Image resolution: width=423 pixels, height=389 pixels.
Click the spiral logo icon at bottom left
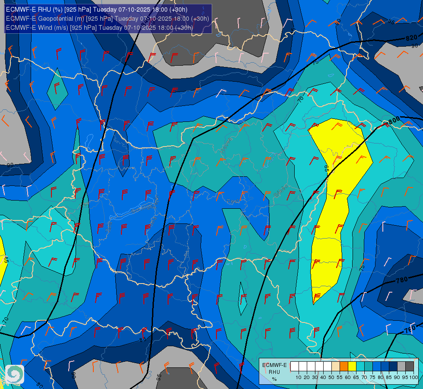[x=15, y=374]
